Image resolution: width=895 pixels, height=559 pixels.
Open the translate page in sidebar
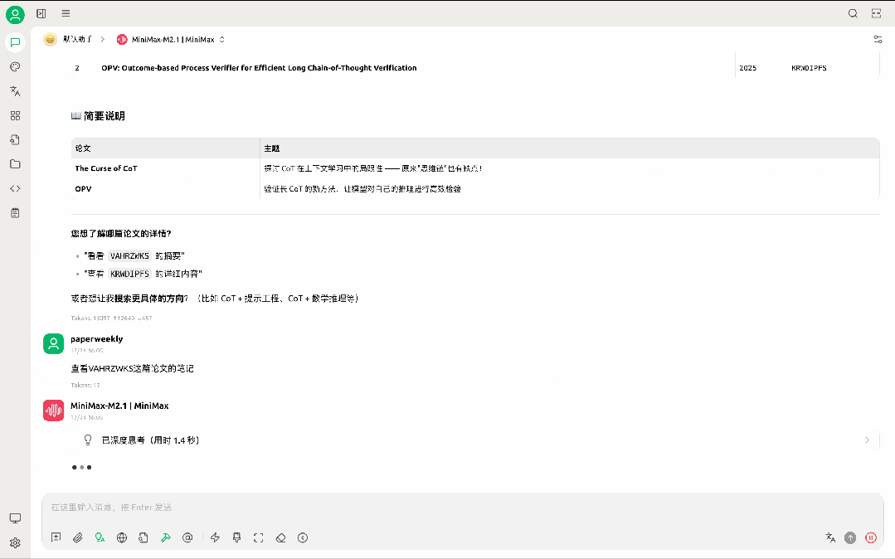tap(15, 91)
